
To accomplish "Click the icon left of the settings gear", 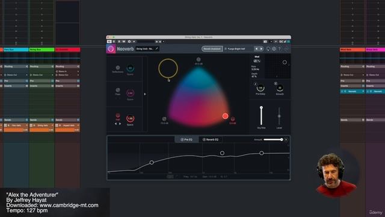I will (x=268, y=49).
